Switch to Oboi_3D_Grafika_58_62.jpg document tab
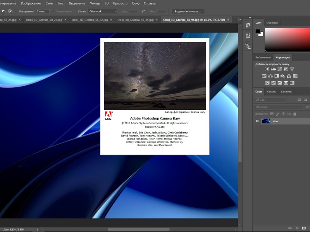This screenshot has width=310, height=232. (x=90, y=20)
